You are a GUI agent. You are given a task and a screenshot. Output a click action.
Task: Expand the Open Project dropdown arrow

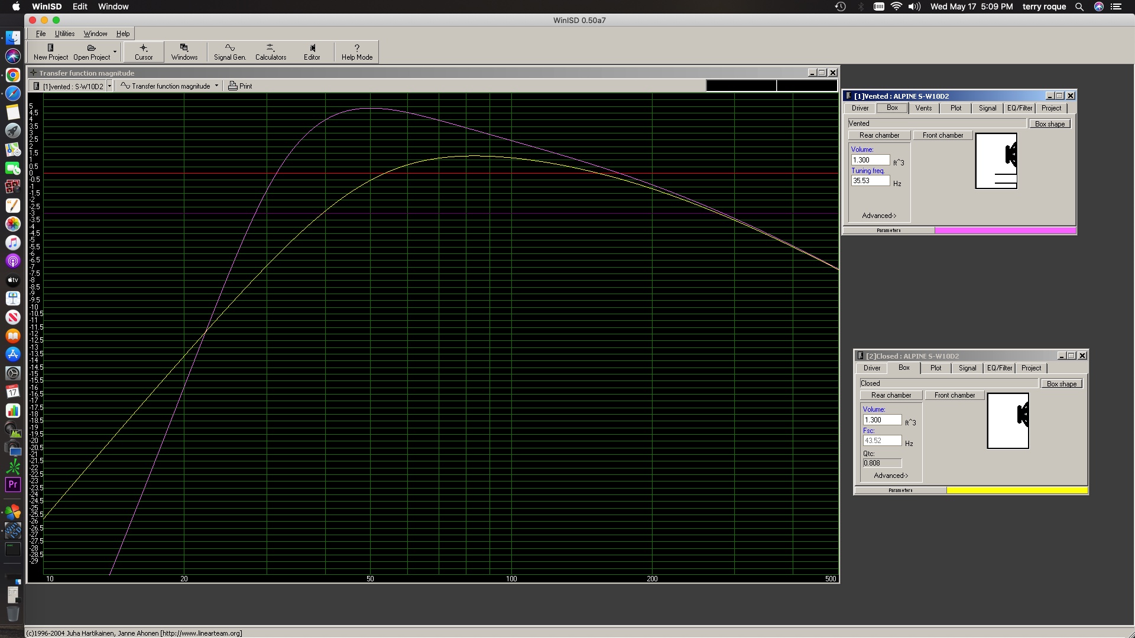pyautogui.click(x=115, y=52)
